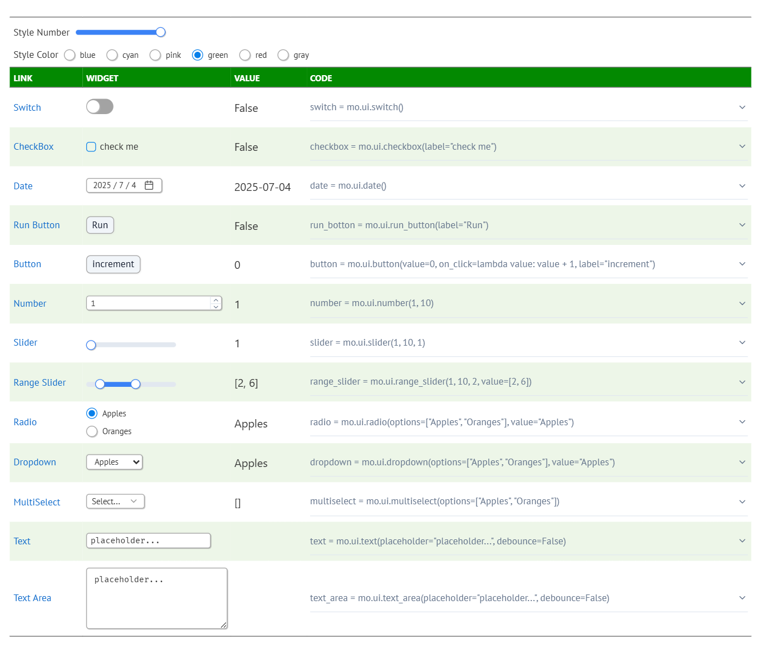Check the "check me" checkbox
This screenshot has width=761, height=654.
click(91, 147)
